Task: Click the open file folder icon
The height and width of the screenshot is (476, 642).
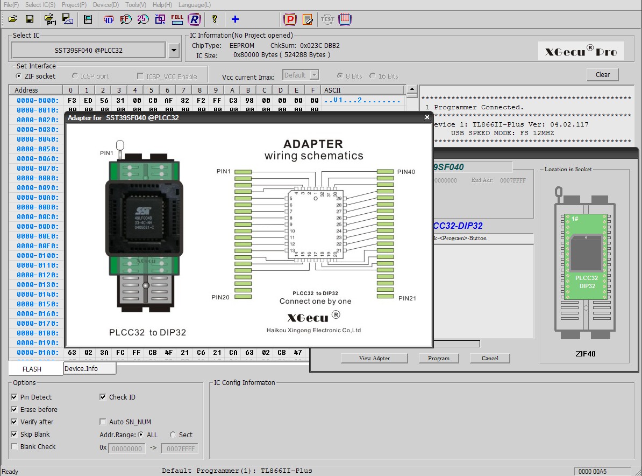Action: (12, 19)
